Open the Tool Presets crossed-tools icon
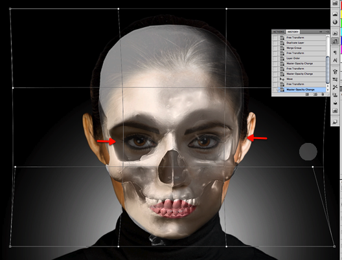 [335, 87]
